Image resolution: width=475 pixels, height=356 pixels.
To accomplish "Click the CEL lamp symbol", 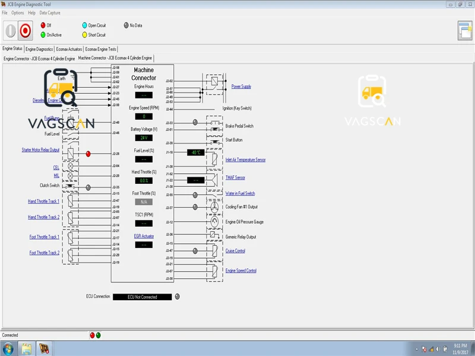I will 70,166.
